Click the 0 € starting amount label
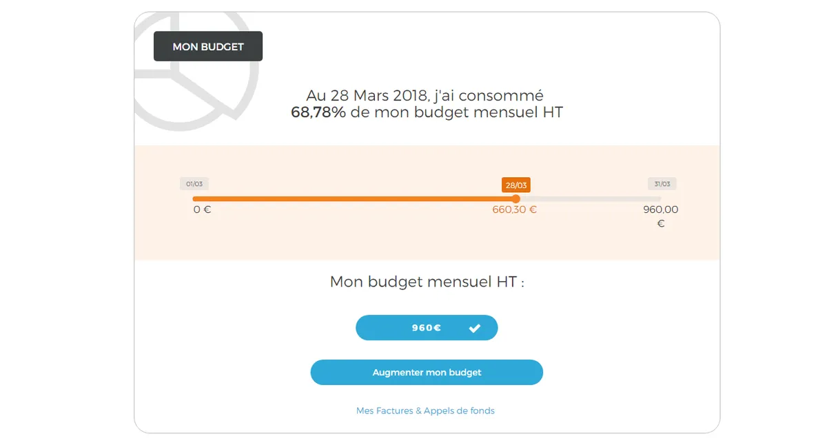827x445 pixels. tap(202, 209)
